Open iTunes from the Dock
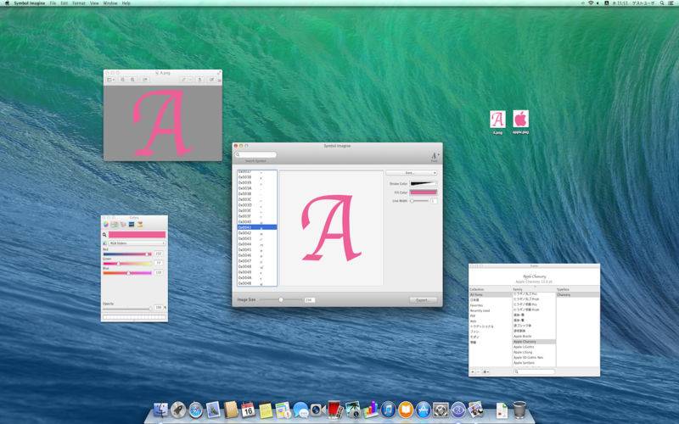 point(388,410)
